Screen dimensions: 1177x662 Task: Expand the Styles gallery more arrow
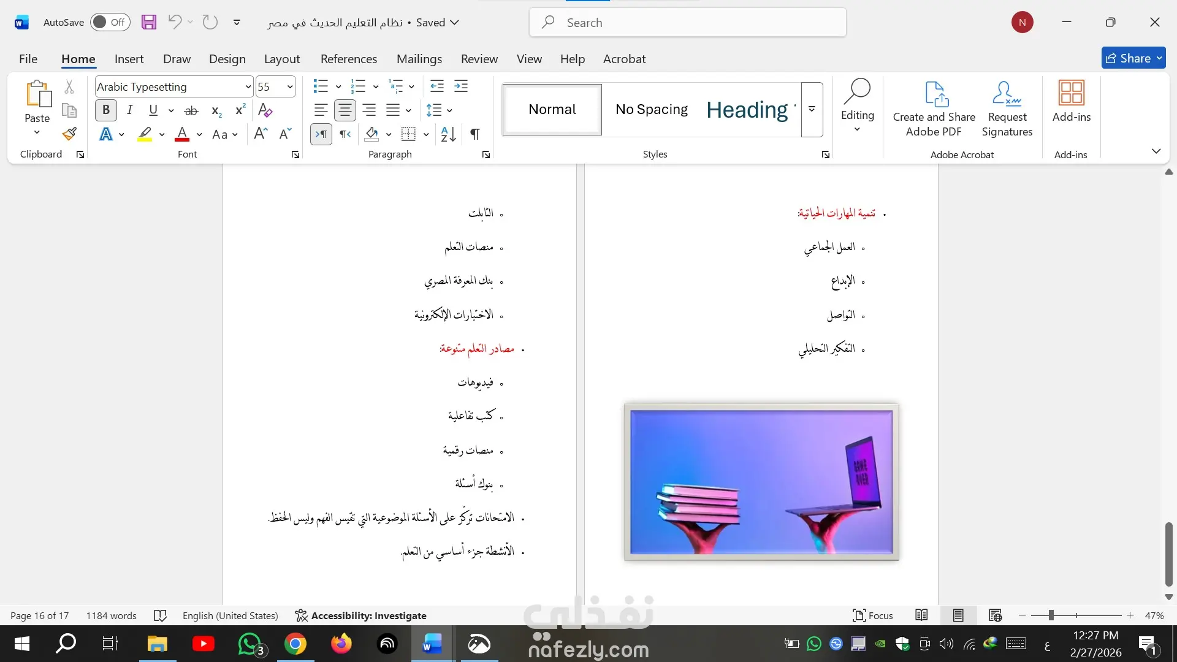click(812, 110)
